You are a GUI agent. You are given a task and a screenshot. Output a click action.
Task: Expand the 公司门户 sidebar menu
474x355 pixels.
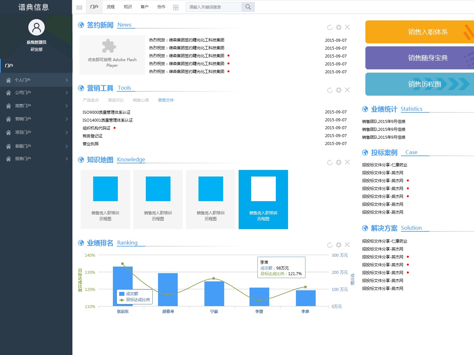36,93
